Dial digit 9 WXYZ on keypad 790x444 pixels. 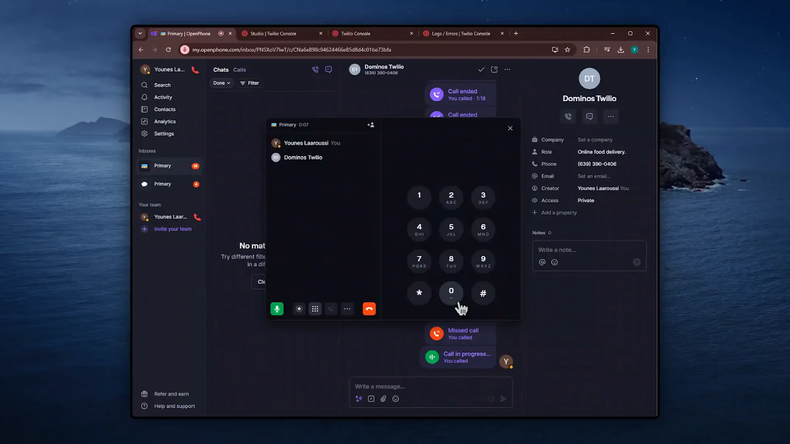483,261
